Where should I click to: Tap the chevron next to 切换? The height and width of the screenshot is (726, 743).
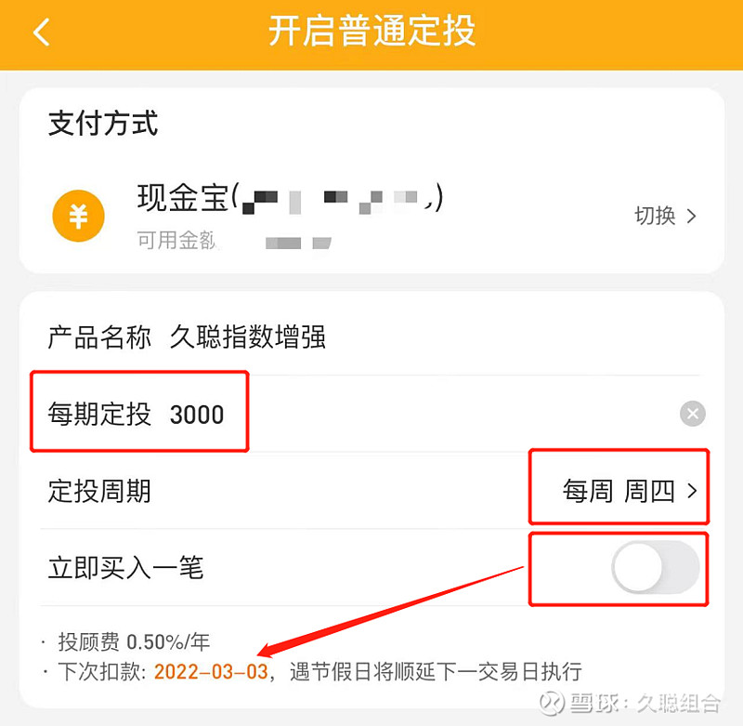coord(692,217)
